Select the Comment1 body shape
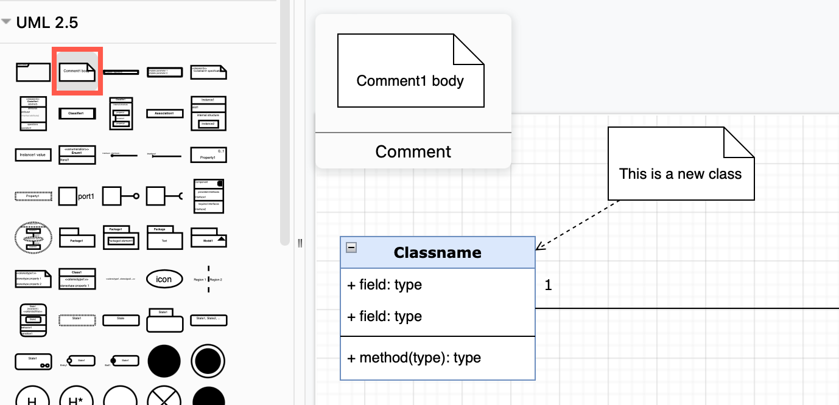Viewport: 839px width, 405px height. [77, 71]
